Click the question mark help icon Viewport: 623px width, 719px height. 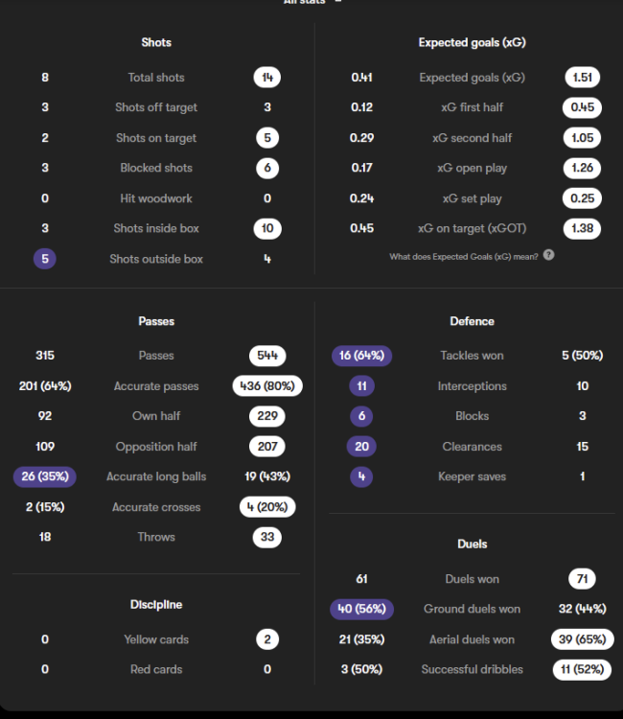point(548,256)
